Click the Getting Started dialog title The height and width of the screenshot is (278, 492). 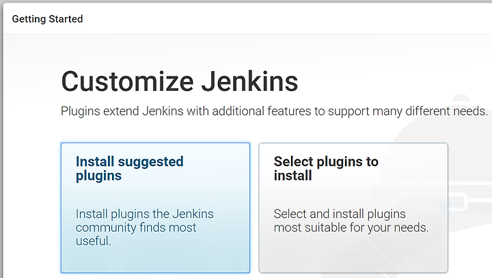47,19
